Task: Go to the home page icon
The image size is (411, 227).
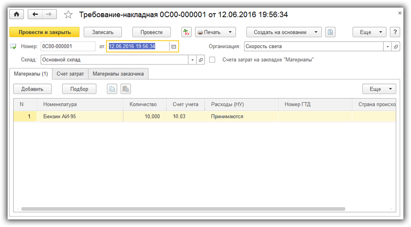Action: pyautogui.click(x=16, y=14)
